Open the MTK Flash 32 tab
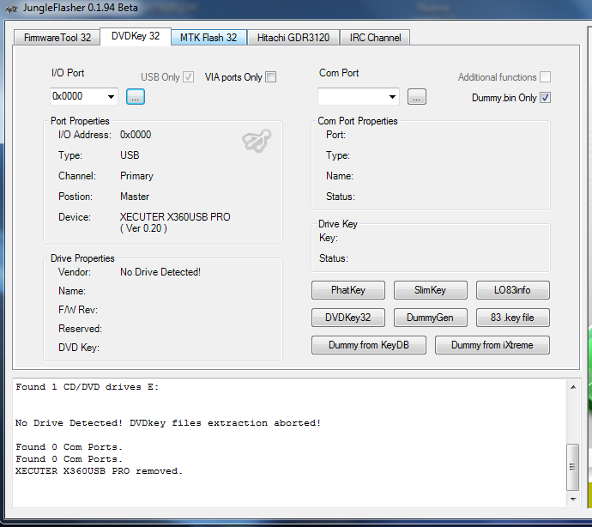 [208, 38]
